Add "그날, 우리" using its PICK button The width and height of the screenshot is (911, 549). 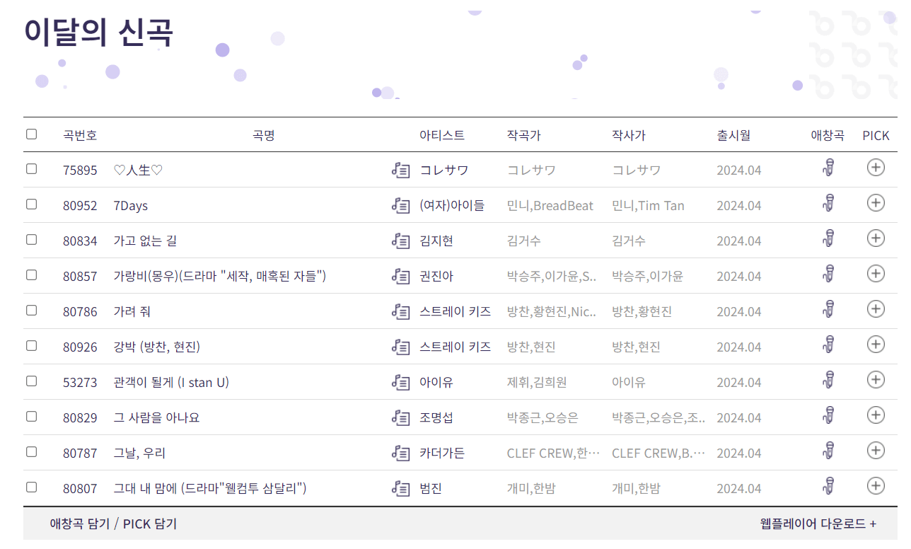coord(876,451)
